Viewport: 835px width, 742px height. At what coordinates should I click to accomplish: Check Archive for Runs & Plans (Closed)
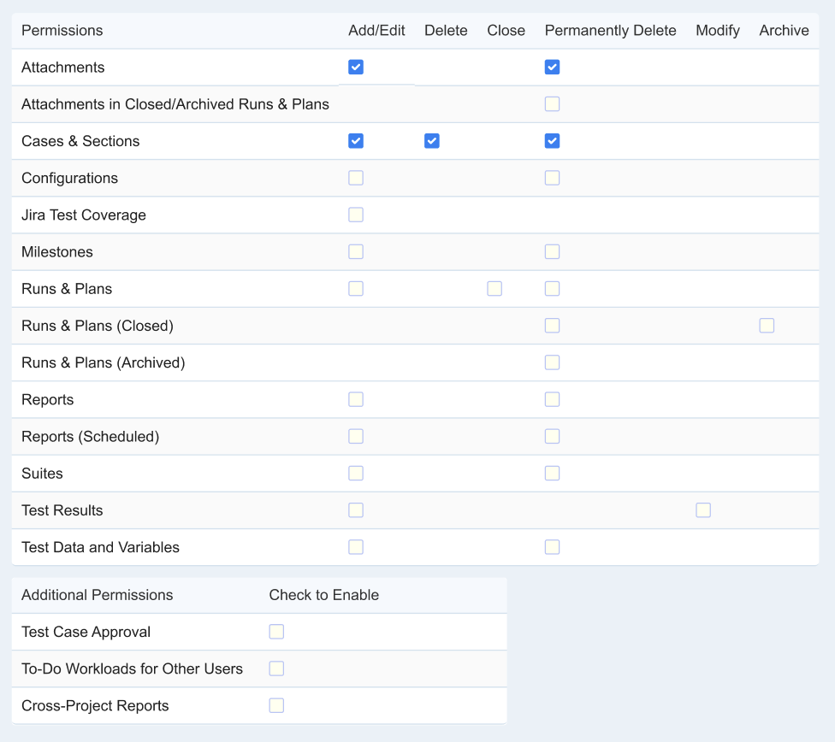(x=767, y=325)
